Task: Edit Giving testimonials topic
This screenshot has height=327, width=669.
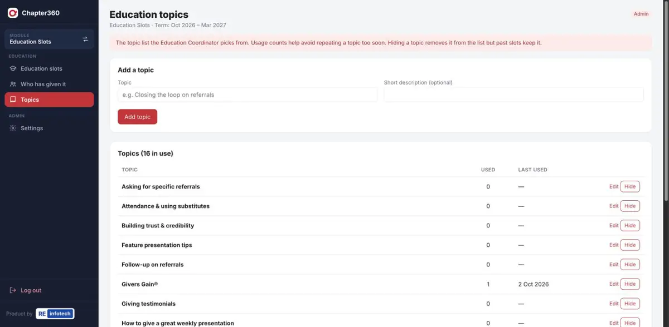Action: pyautogui.click(x=614, y=304)
